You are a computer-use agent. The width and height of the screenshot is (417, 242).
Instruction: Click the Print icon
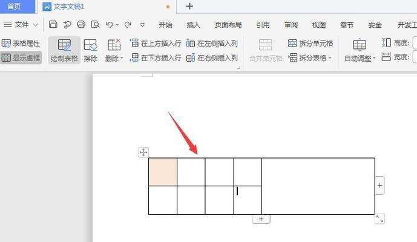click(x=81, y=24)
